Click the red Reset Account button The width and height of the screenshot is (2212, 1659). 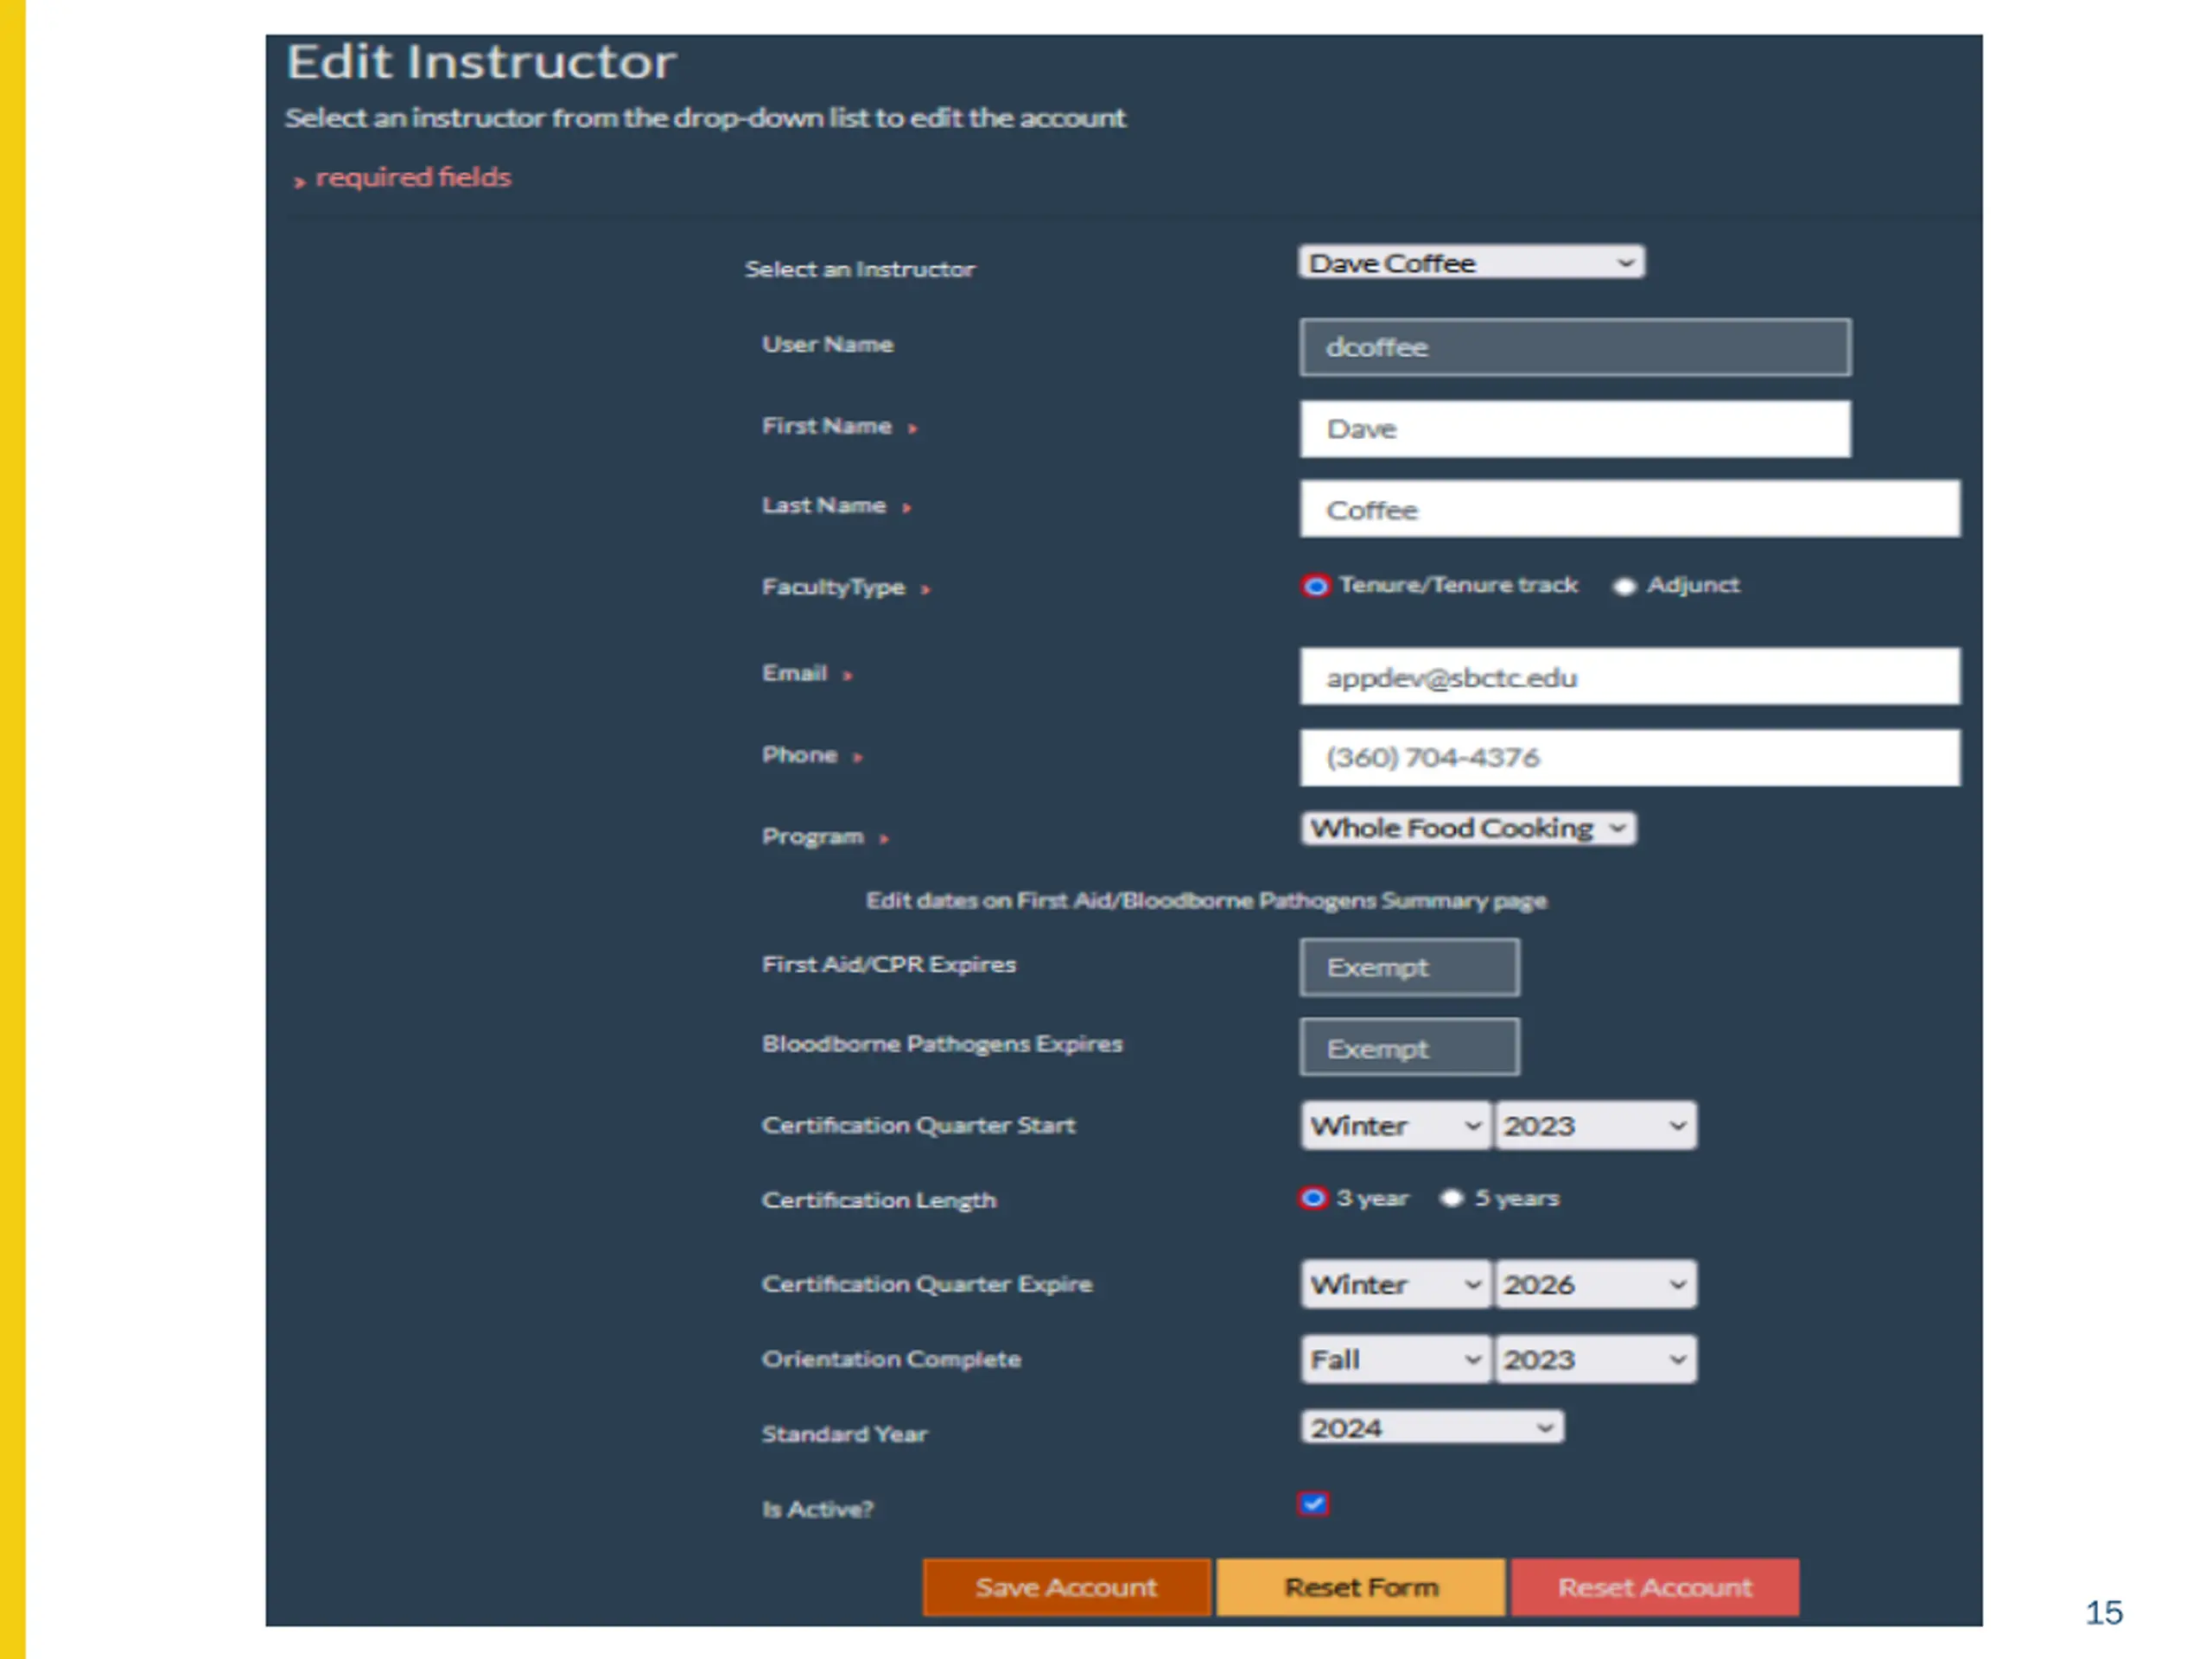pos(1655,1587)
